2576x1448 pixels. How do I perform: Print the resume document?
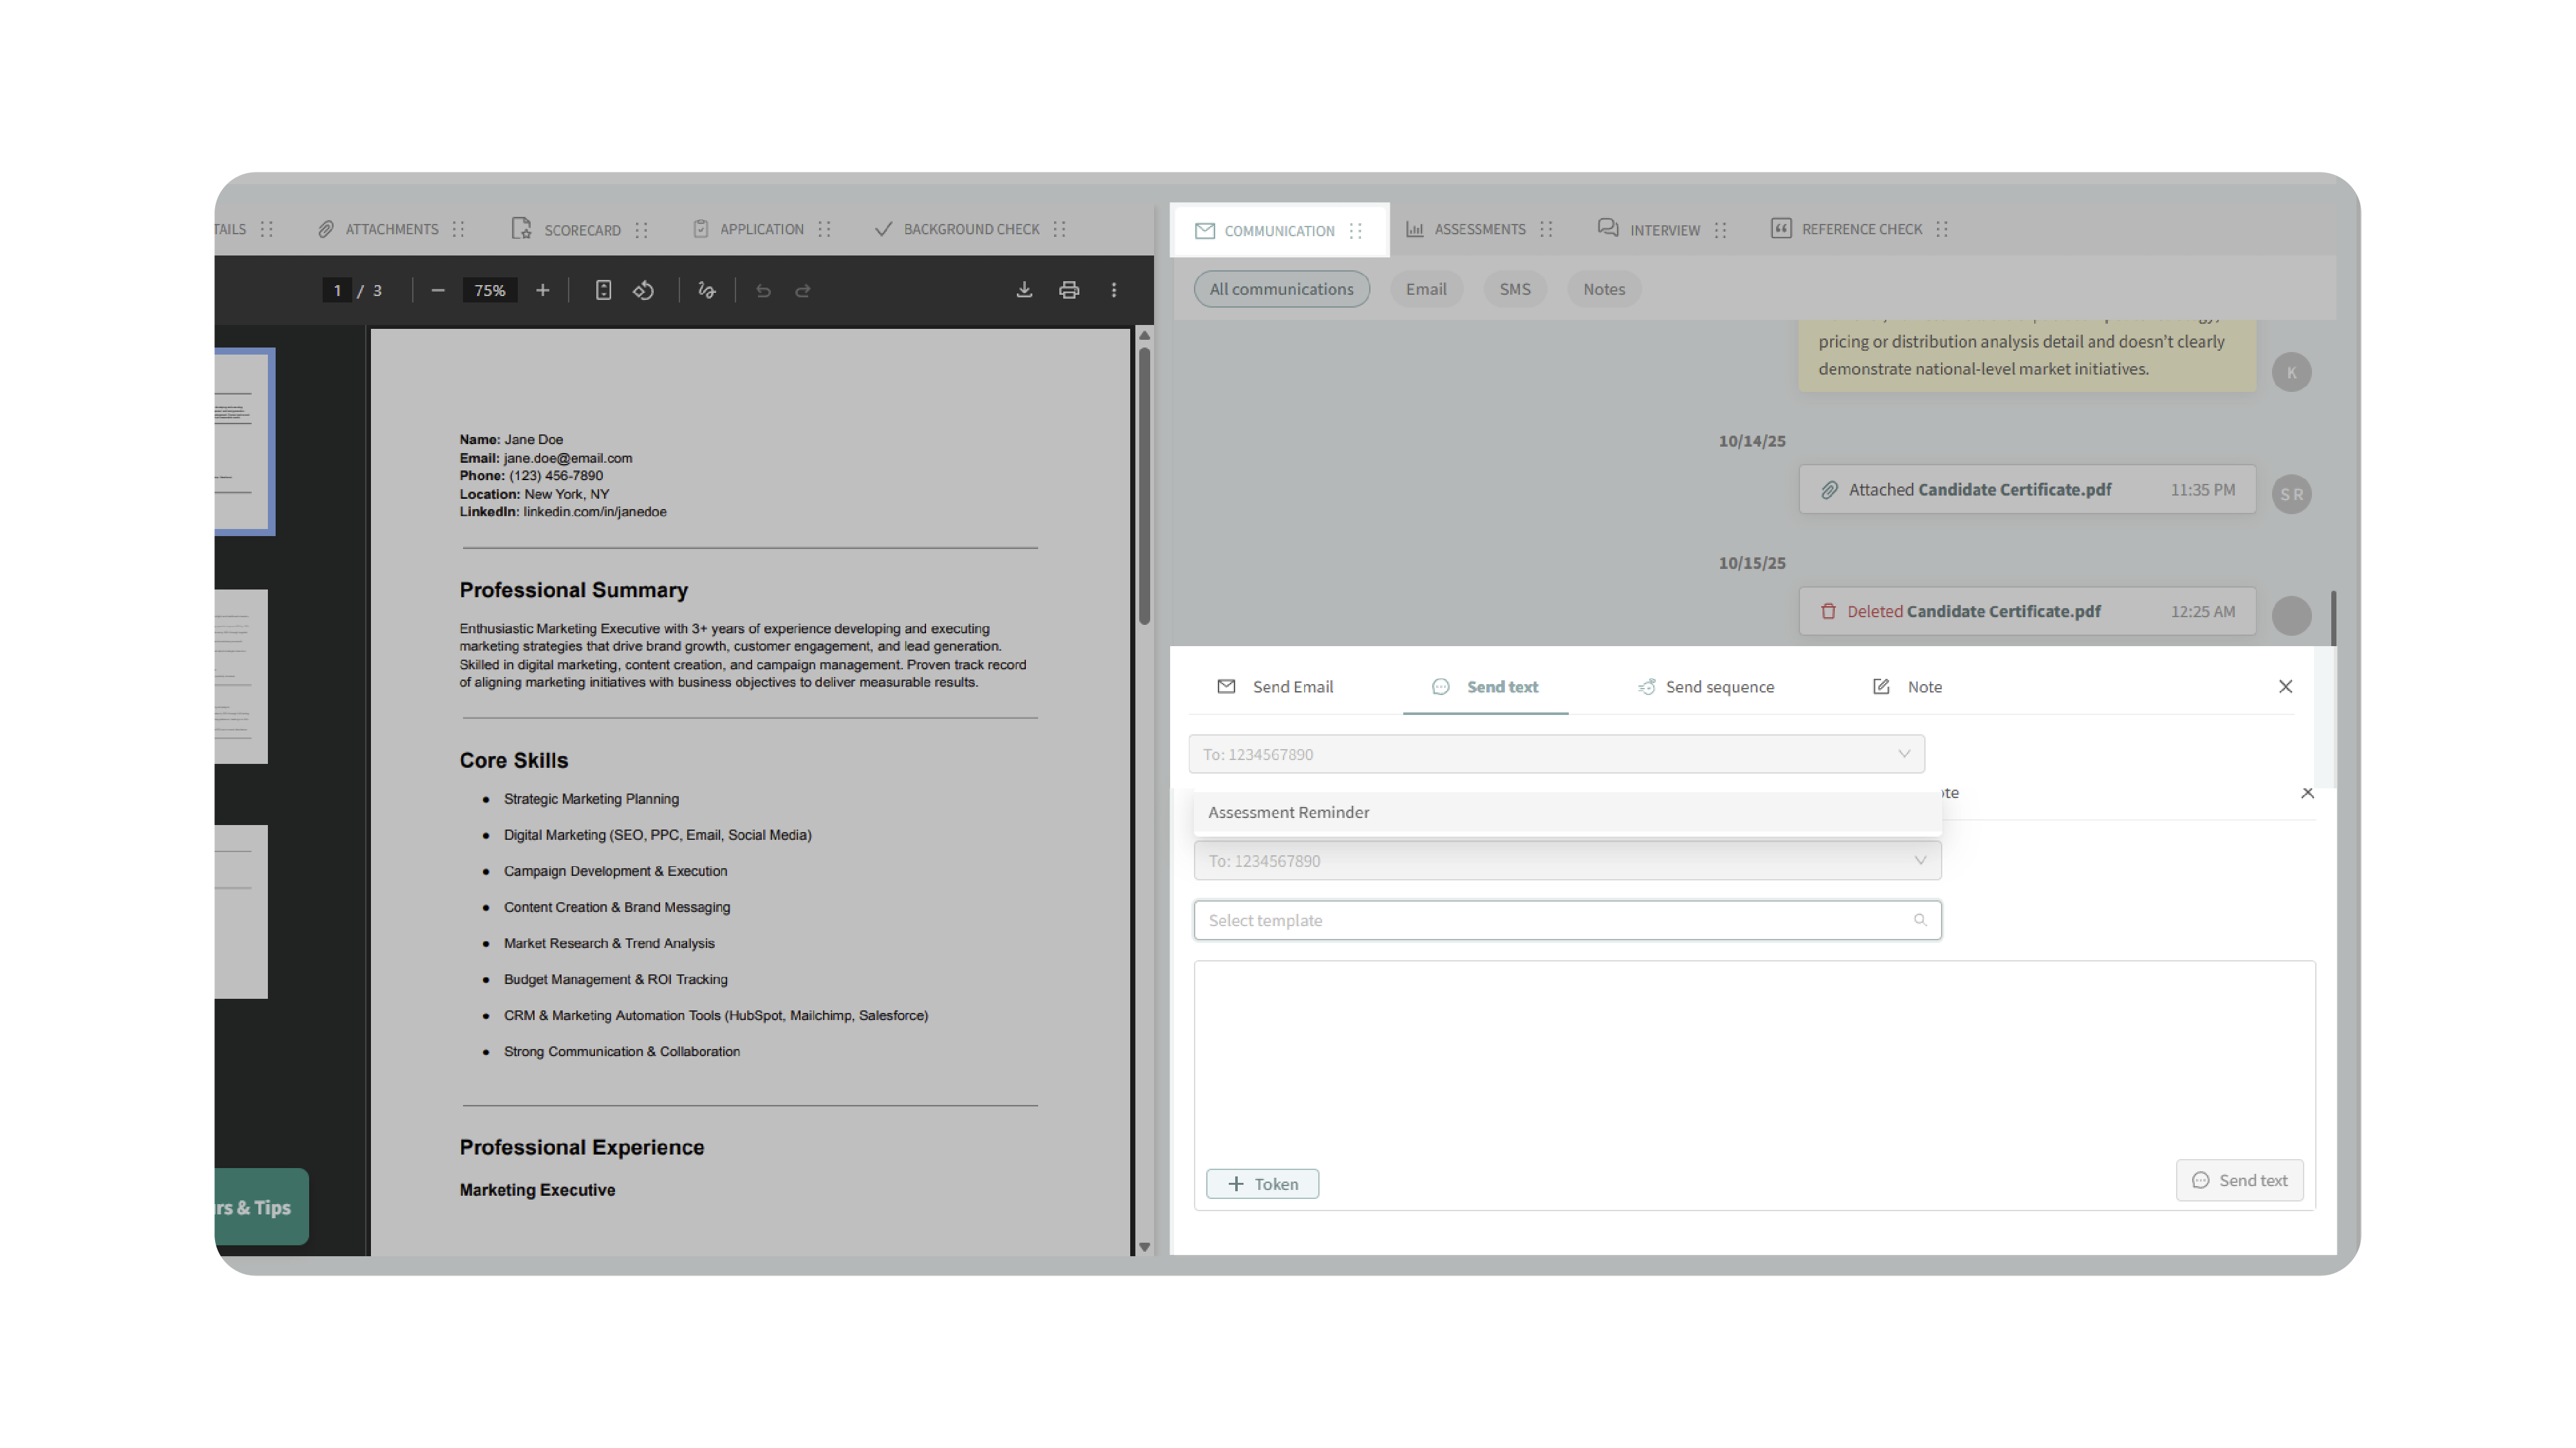tap(1069, 290)
